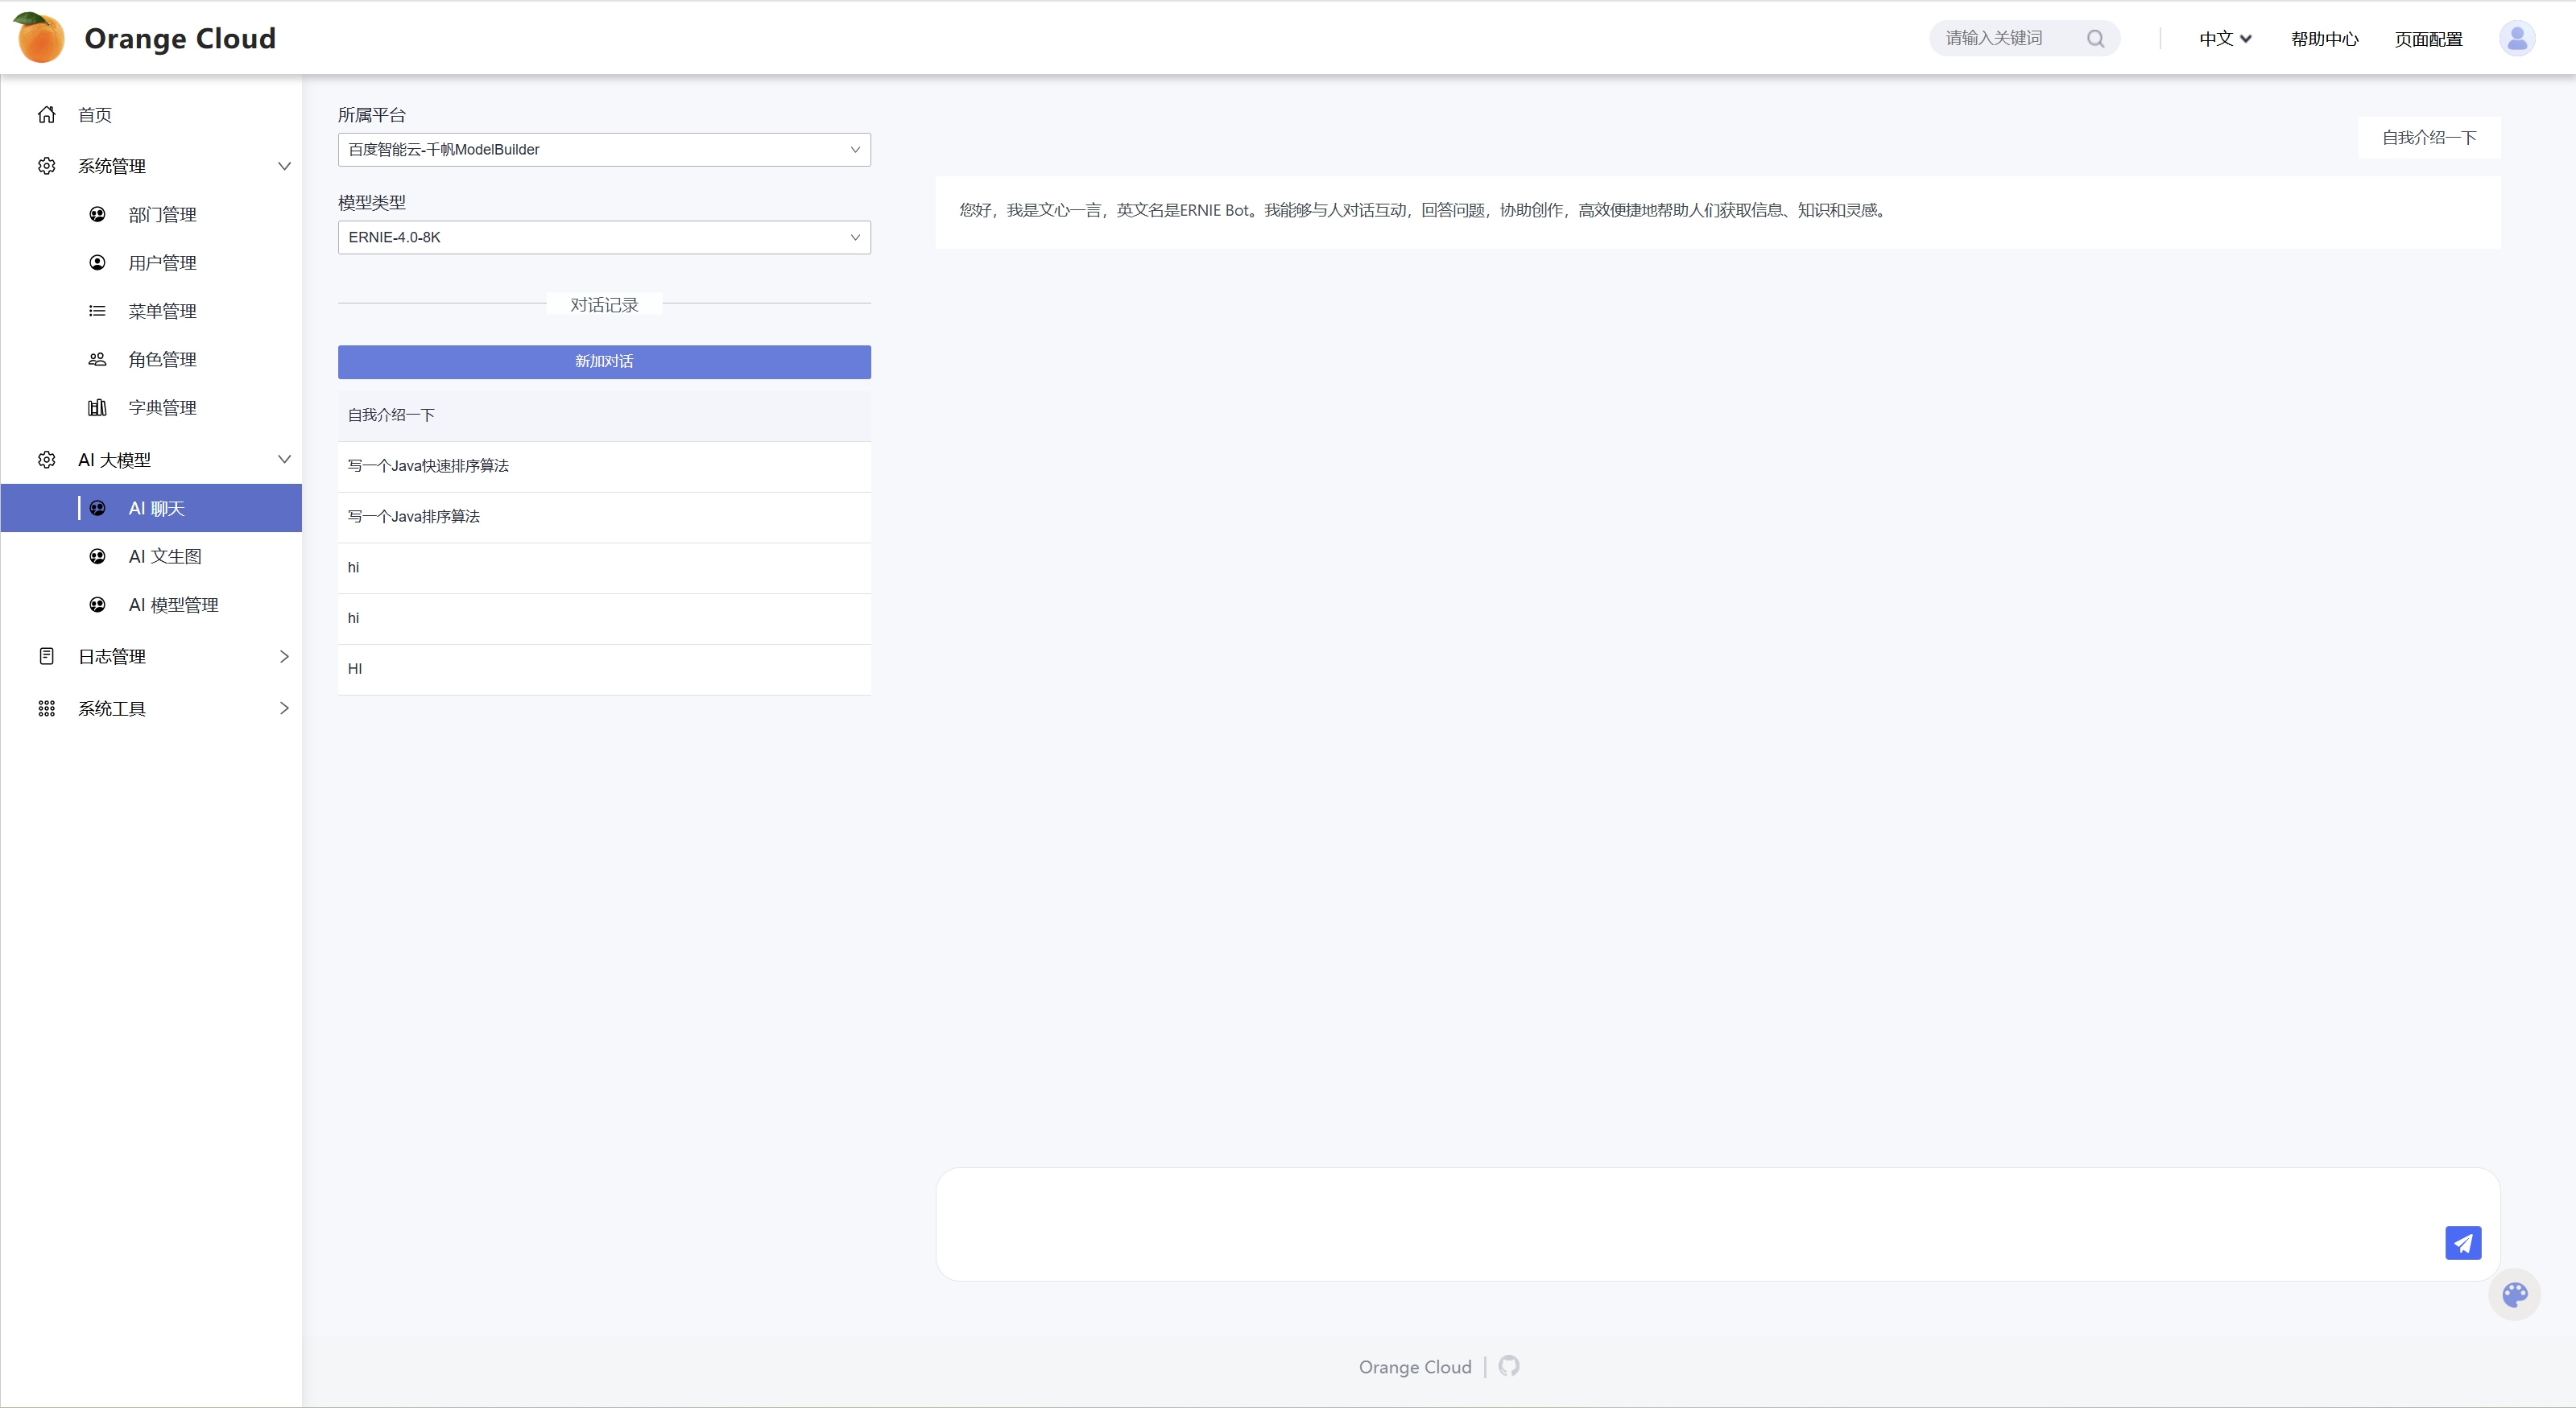Click the 日志管理 document icon

pyautogui.click(x=46, y=656)
